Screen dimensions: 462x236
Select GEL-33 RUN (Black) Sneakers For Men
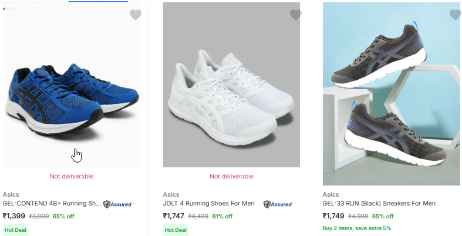[x=379, y=204]
